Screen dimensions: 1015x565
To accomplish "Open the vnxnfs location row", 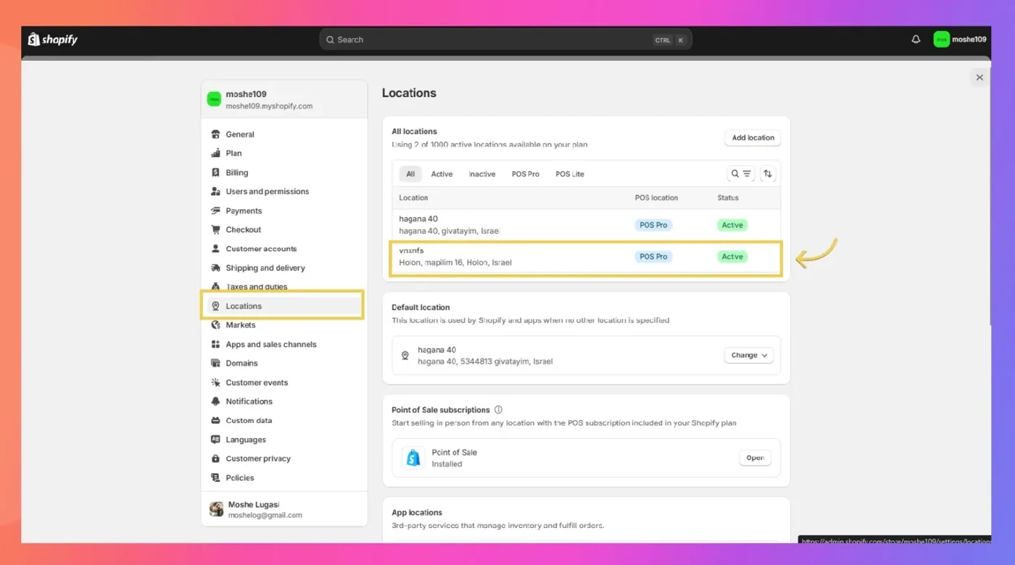I will coord(586,256).
